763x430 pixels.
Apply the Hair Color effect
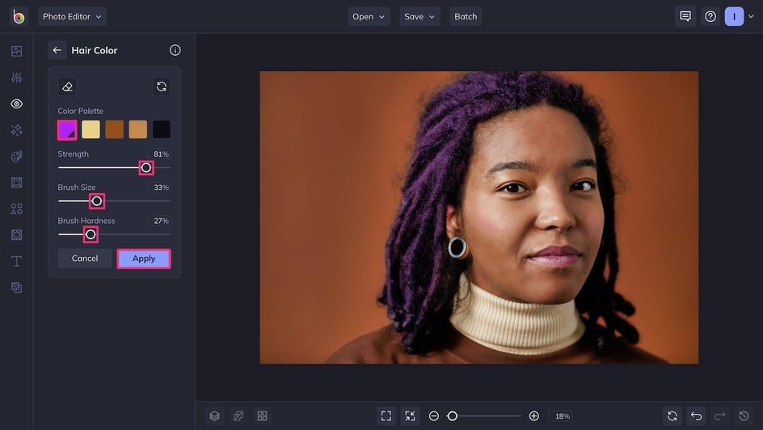coord(144,259)
